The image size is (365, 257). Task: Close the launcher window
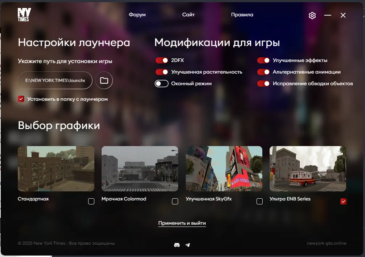[343, 15]
